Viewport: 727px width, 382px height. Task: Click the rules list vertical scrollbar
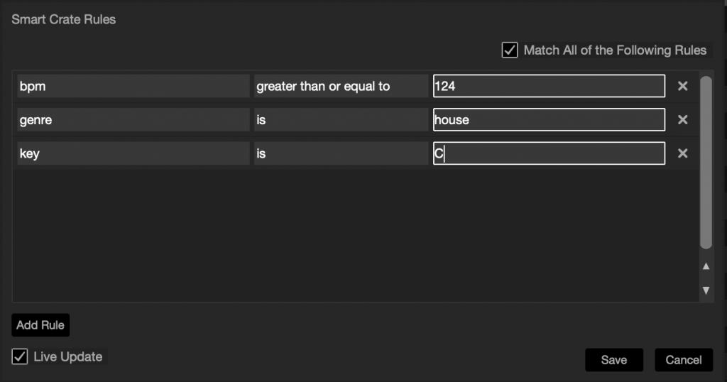coord(706,163)
